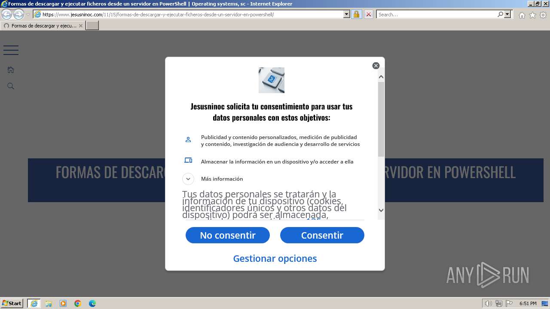550x309 pixels.
Task: Click the volume speaker tray icon
Action: pos(489,303)
